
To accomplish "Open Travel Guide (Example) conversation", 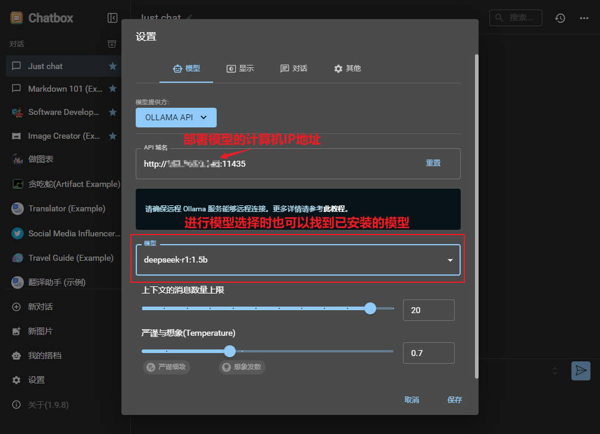I will [64, 258].
